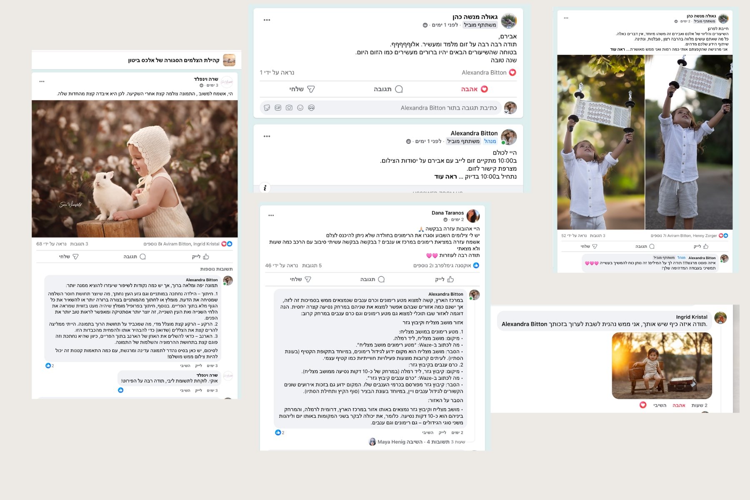Click the avatar sticker icon in the comment box
Viewport: 750px width, 500px height.
point(311,108)
